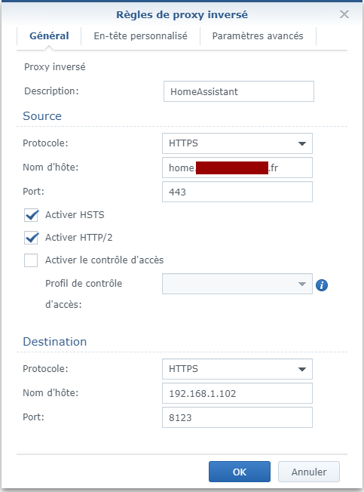Click the blue info icon beside access profile
This screenshot has height=492, width=364.
pyautogui.click(x=322, y=285)
